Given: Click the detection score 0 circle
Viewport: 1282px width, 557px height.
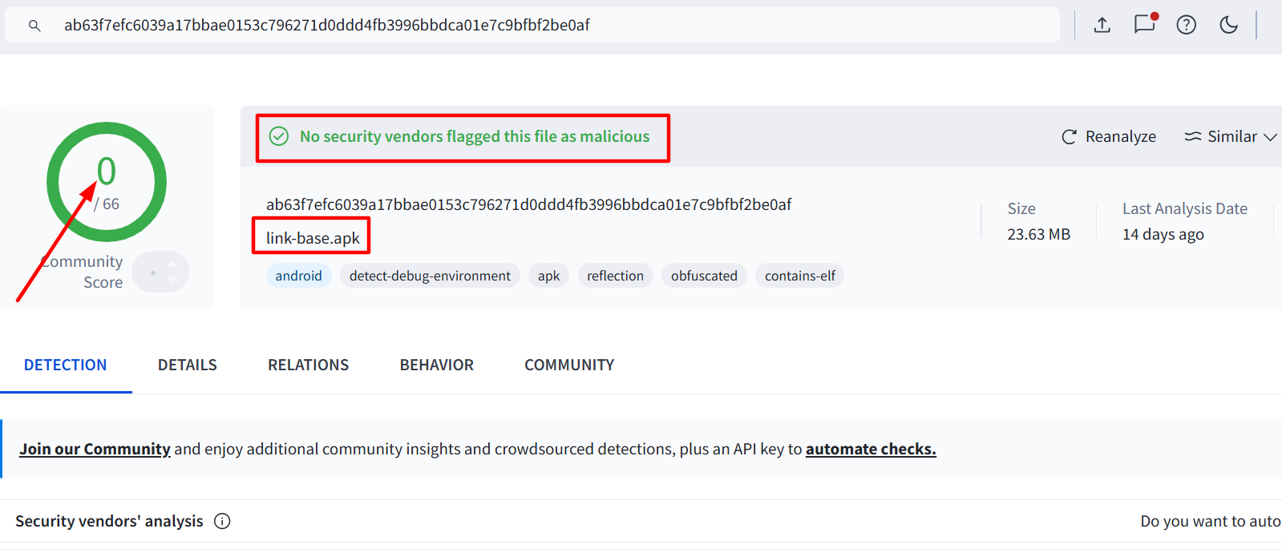Looking at the screenshot, I should pos(107,182).
